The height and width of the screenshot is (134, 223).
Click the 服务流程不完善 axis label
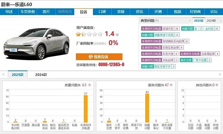tap(167, 127)
